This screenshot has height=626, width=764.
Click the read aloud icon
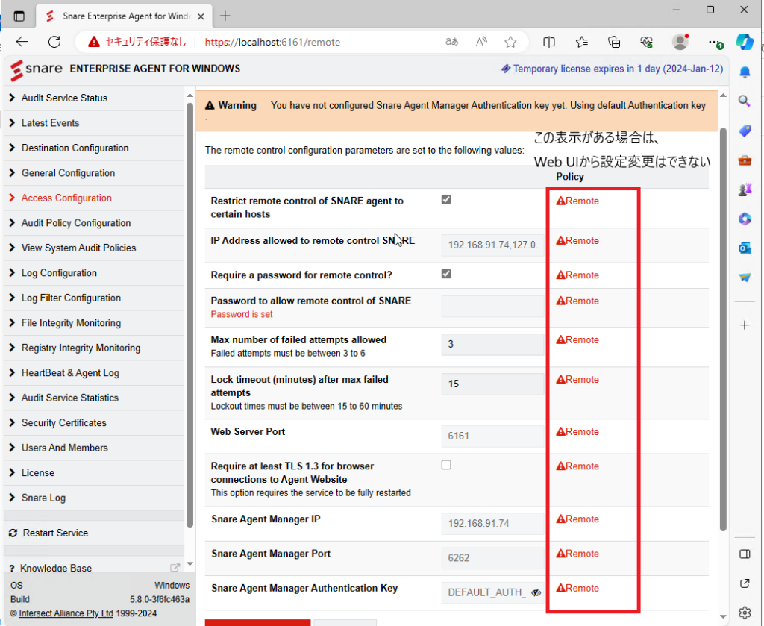481,42
